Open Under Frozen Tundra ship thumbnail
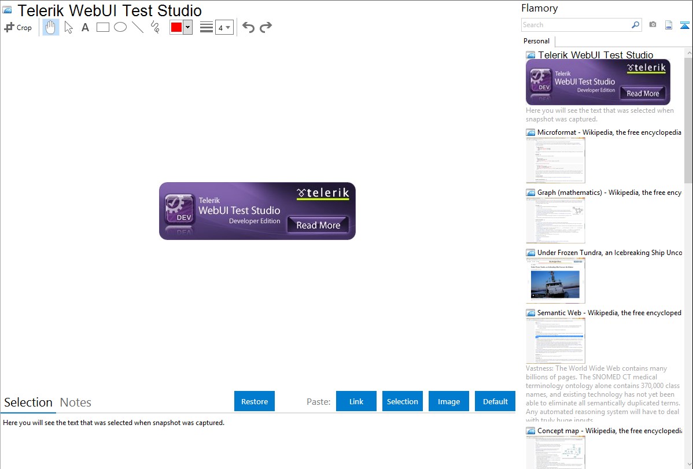 555,280
